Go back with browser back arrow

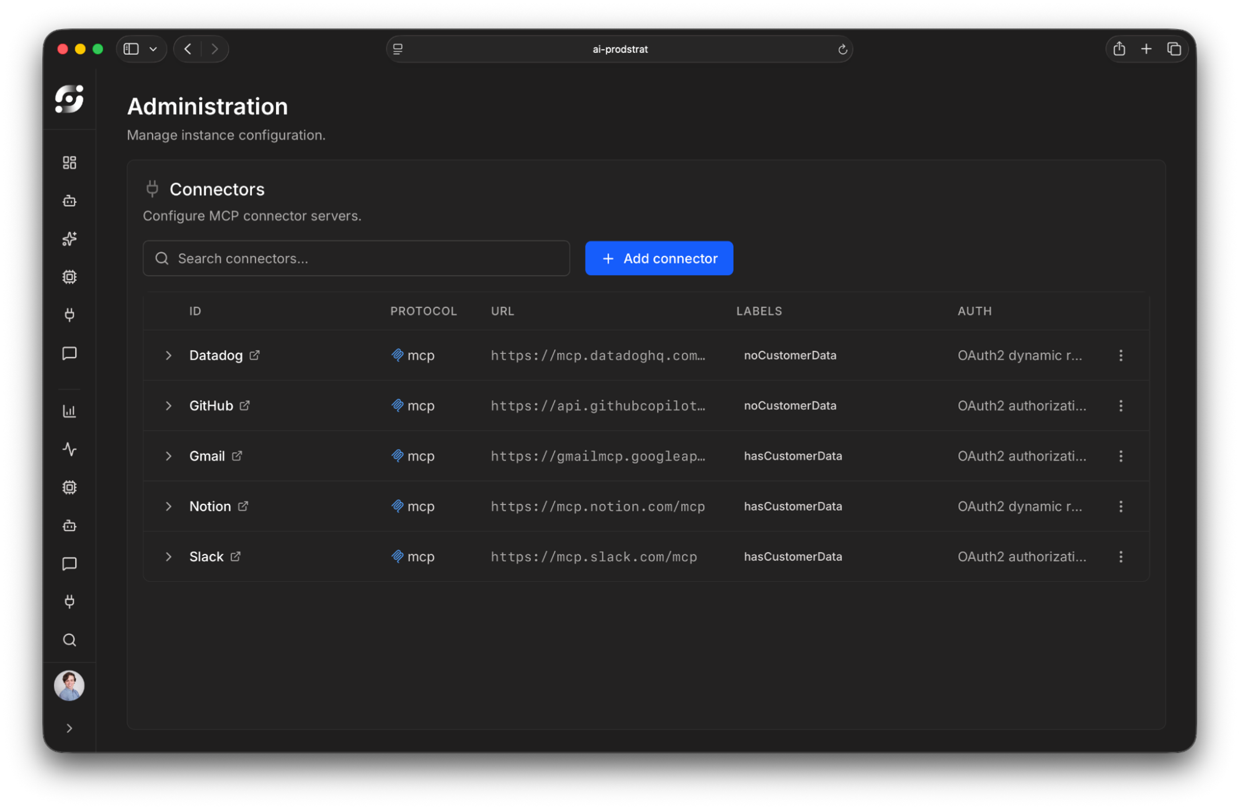pos(188,49)
